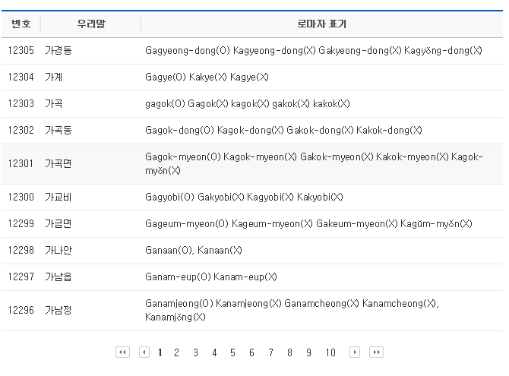Screen dimensions: 509x376
Task: Select the entry 가교비
Action: [58, 197]
